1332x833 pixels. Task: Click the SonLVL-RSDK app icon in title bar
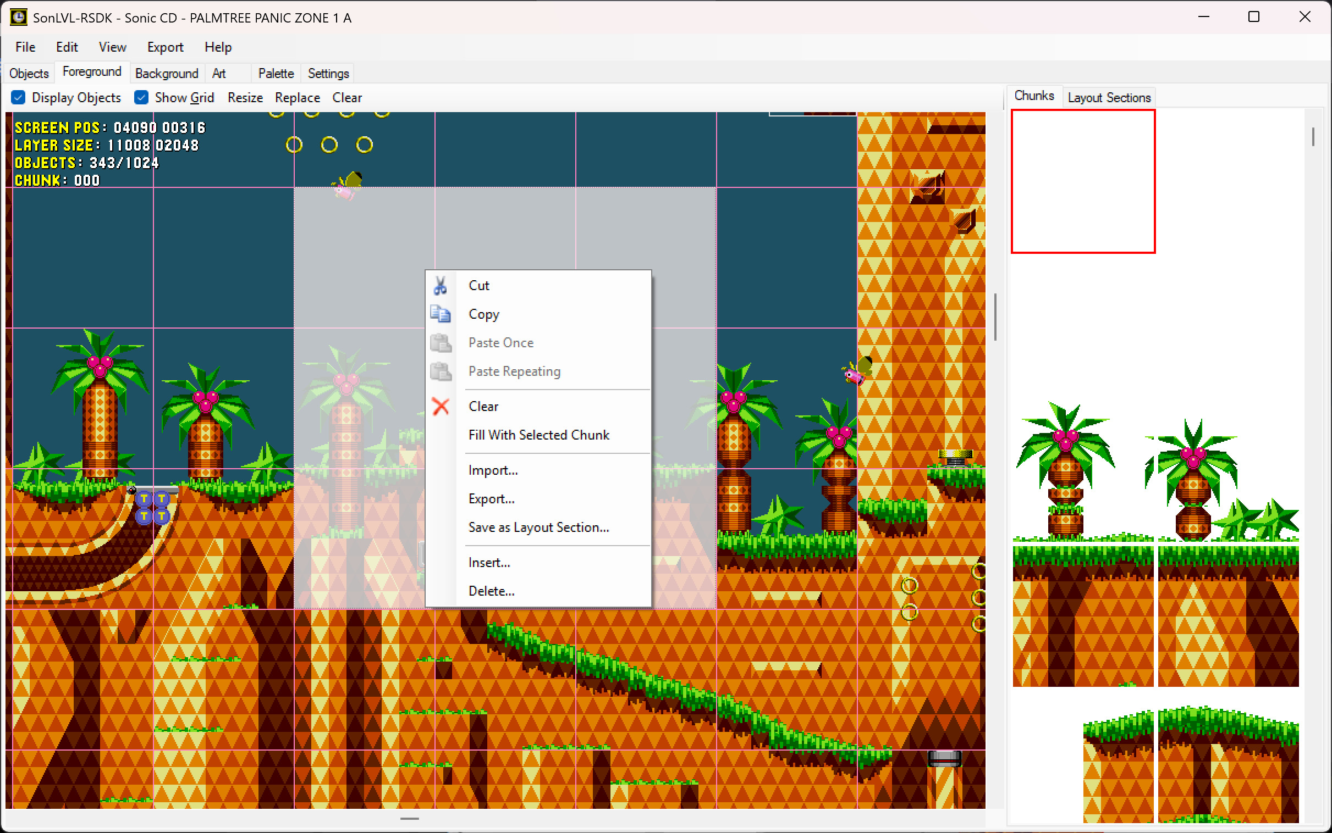18,18
